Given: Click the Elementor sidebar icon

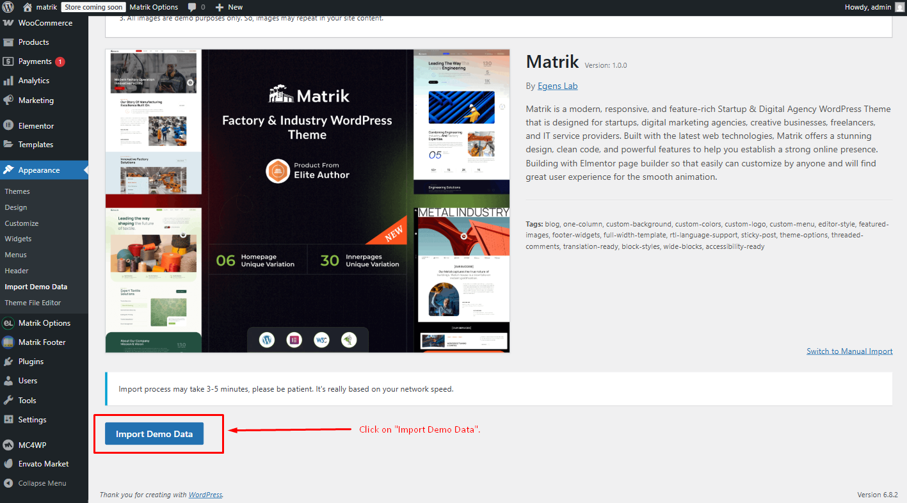Looking at the screenshot, I should pos(8,126).
